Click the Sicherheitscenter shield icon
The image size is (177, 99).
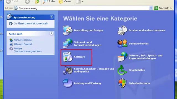[122, 83]
